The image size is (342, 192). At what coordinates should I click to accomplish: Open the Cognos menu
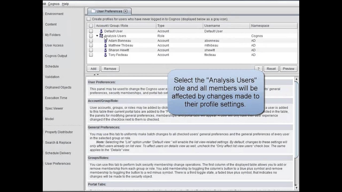coord(54,4)
